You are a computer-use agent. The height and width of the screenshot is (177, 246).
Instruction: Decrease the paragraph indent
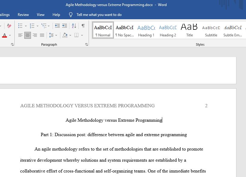click(x=57, y=26)
